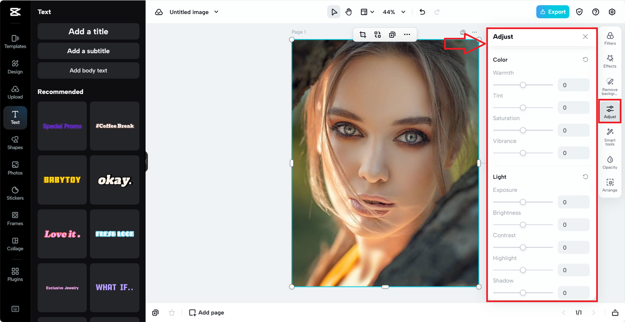The image size is (625, 322).
Task: Reset the Color adjustments
Action: click(x=585, y=59)
